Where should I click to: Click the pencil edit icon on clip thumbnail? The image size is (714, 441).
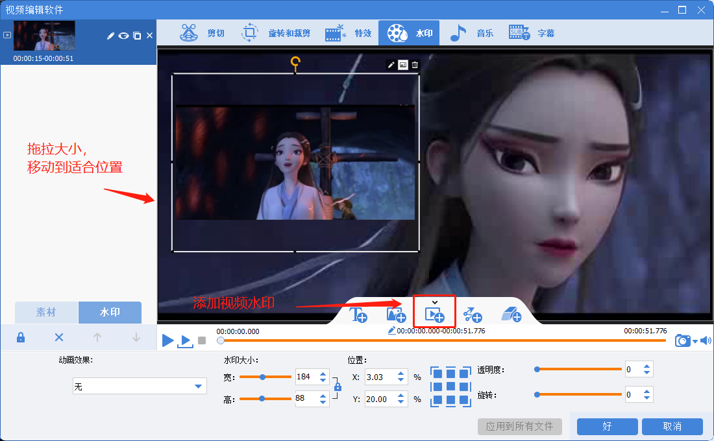110,36
